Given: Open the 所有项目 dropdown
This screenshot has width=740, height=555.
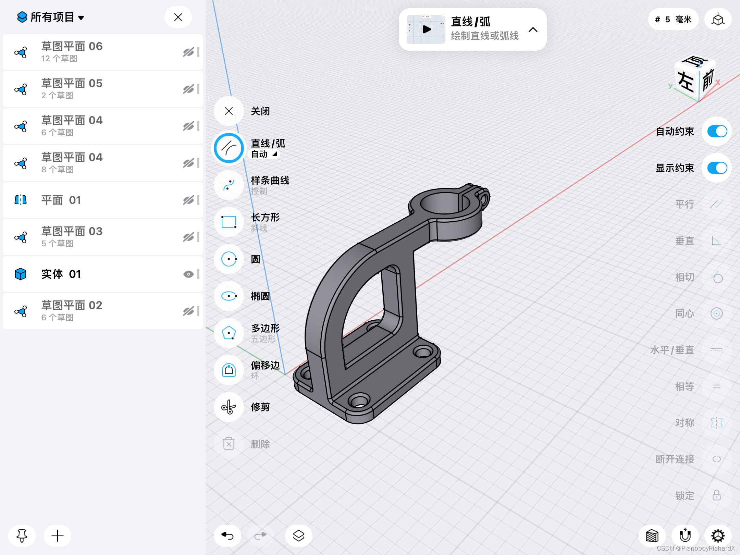Looking at the screenshot, I should coord(51,17).
